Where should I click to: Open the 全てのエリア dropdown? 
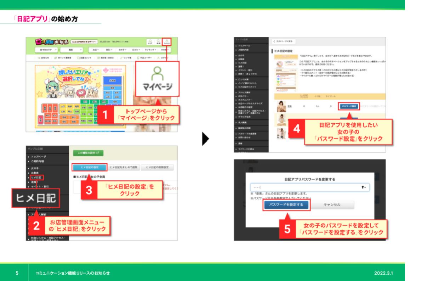pyautogui.click(x=46, y=49)
